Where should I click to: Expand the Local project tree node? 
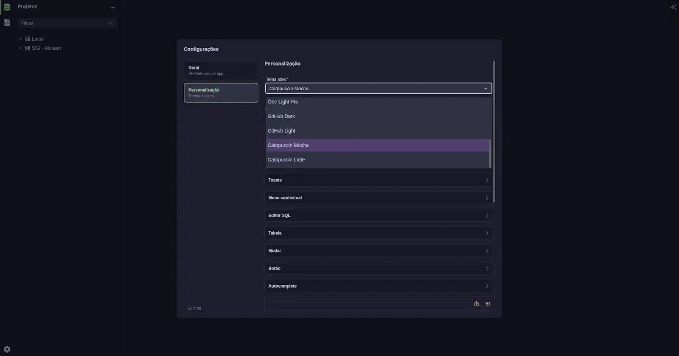tap(20, 39)
